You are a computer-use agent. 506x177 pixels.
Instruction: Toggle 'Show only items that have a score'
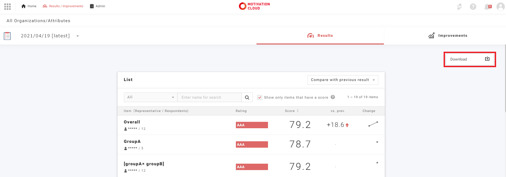(260, 98)
